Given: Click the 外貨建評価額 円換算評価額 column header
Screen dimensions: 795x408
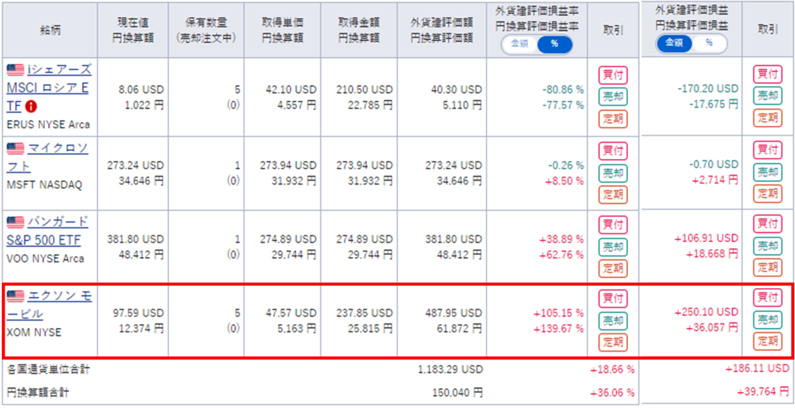Looking at the screenshot, I should 441,30.
